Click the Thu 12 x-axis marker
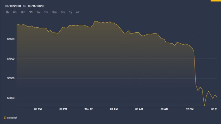 (89, 109)
